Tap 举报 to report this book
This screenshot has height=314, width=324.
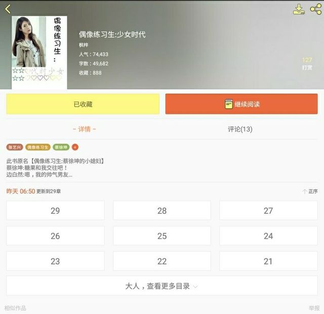[x=314, y=308]
